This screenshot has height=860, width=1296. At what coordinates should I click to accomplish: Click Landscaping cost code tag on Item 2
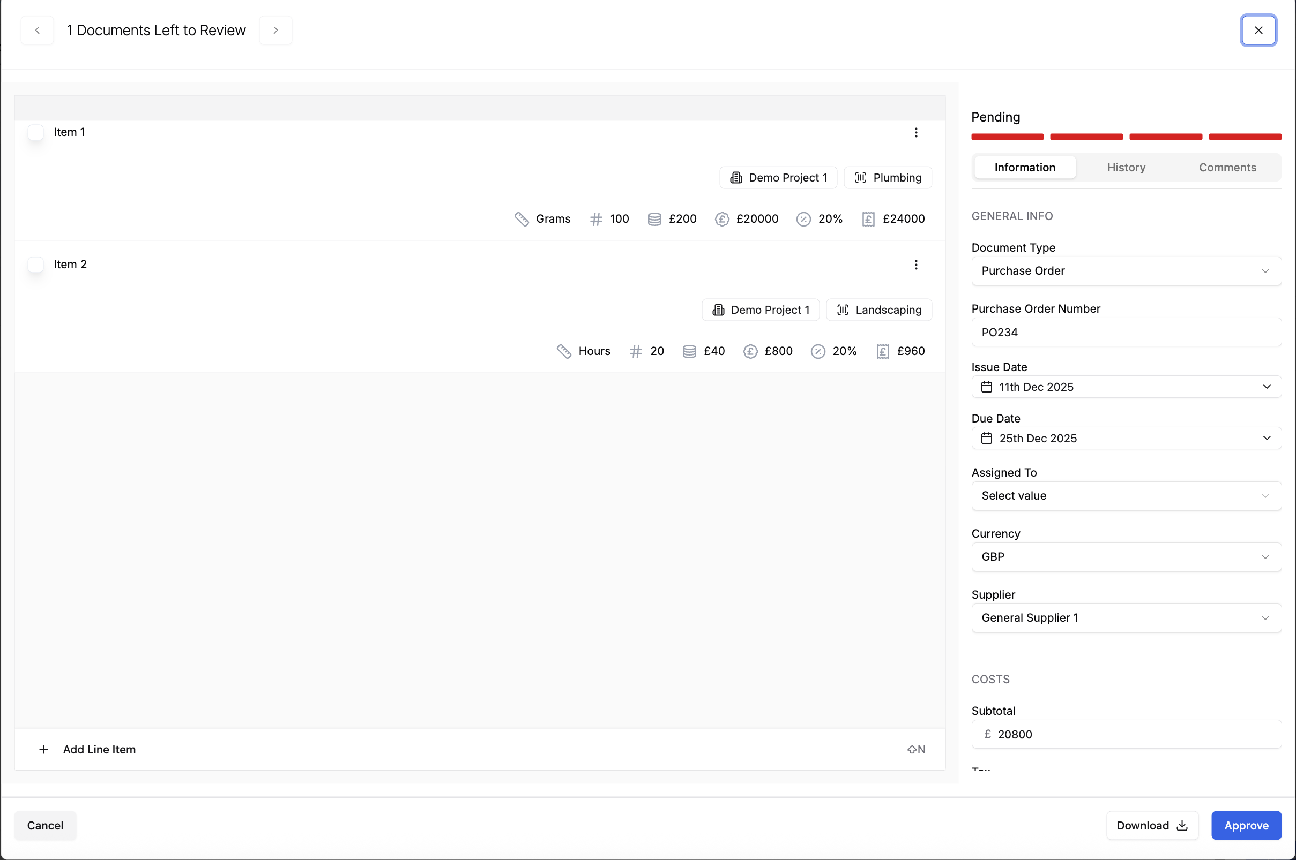[x=879, y=310]
